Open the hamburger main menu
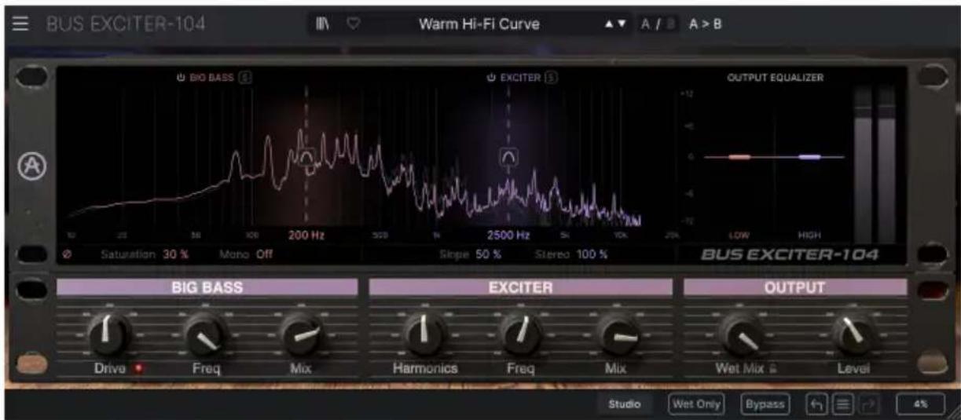 pos(21,24)
